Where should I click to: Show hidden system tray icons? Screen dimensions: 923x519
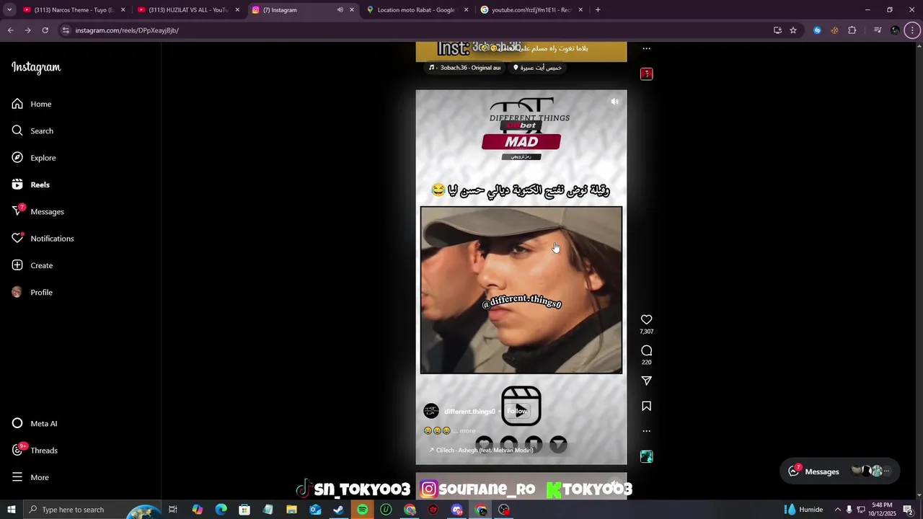pos(837,510)
